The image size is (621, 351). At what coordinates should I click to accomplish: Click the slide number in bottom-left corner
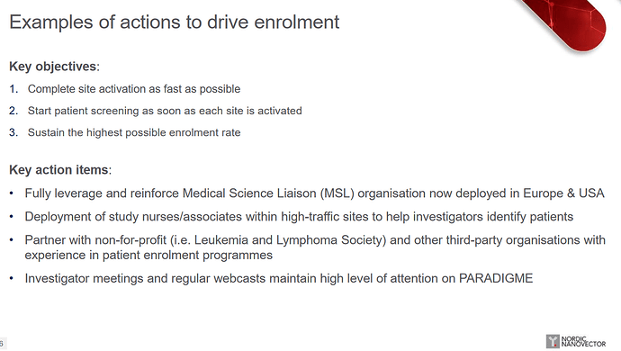coord(2,343)
